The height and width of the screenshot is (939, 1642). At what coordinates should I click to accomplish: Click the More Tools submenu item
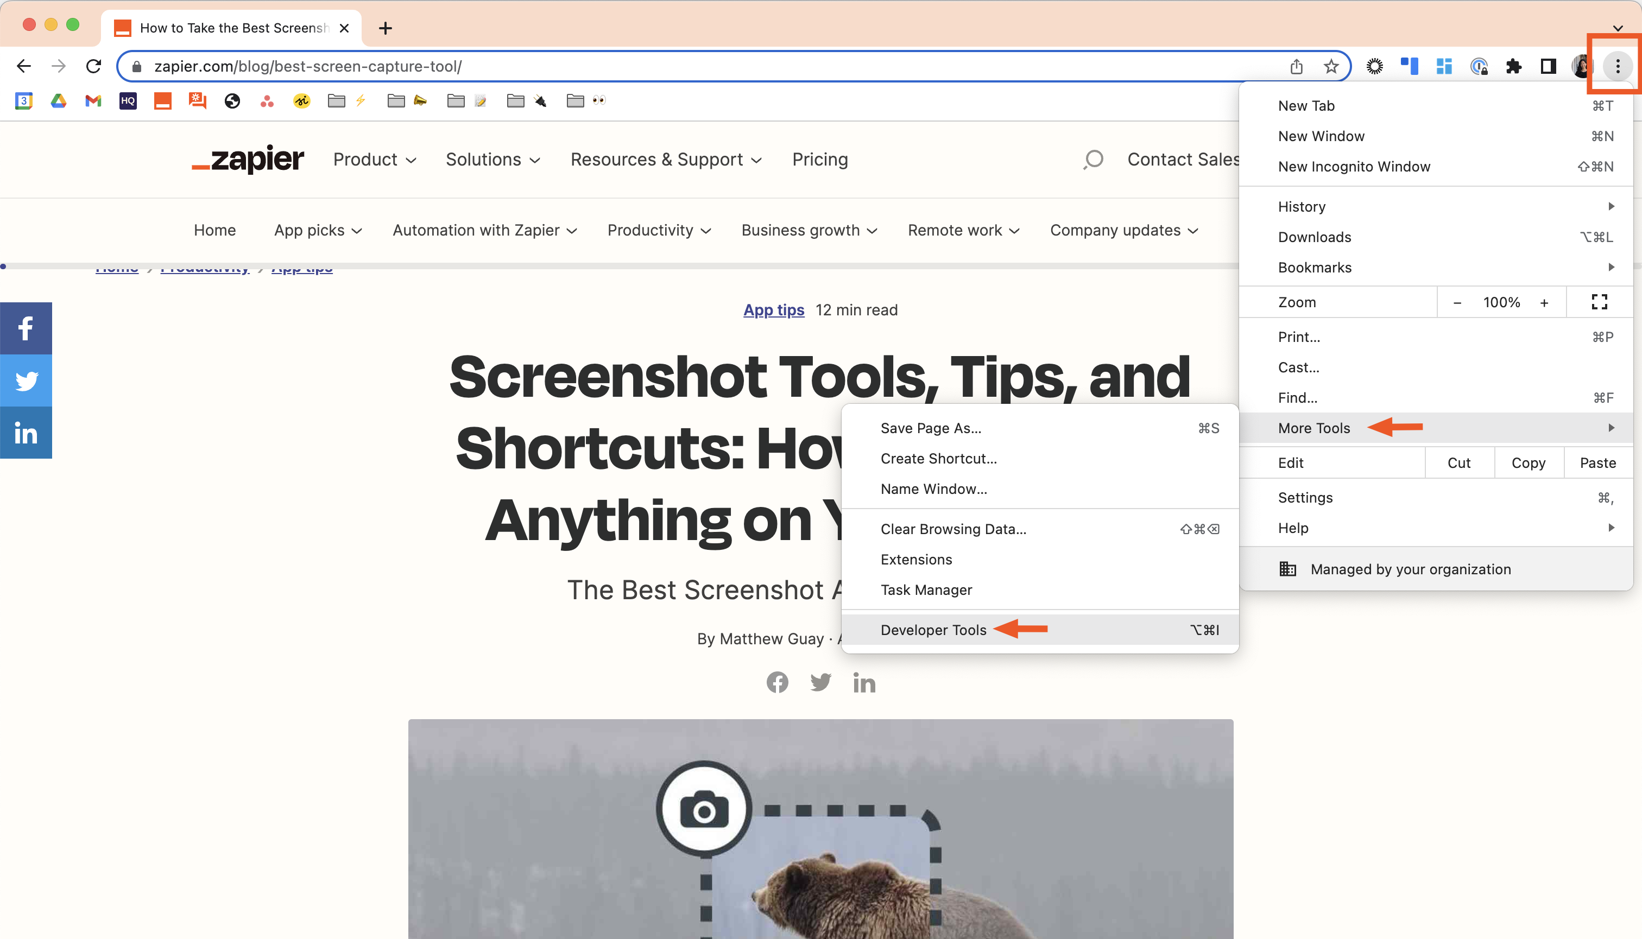(x=1314, y=427)
